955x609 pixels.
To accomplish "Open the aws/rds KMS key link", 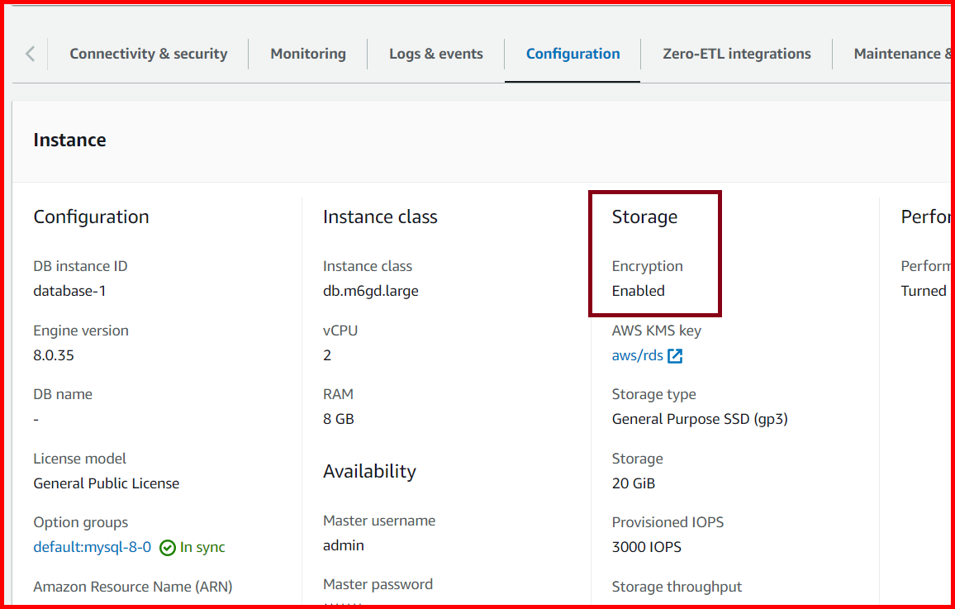I will 634,355.
